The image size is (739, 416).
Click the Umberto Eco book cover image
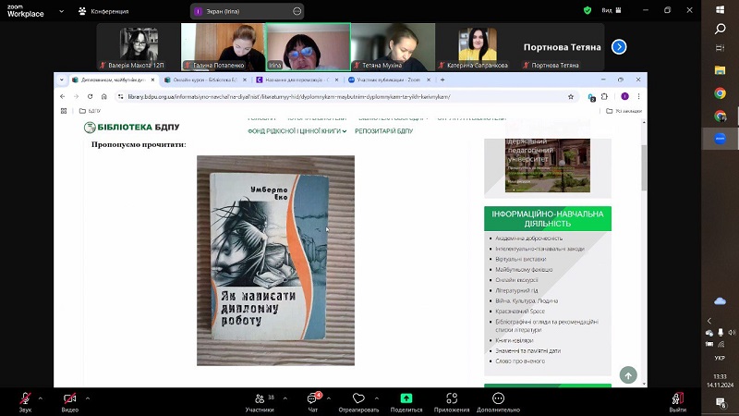point(275,261)
